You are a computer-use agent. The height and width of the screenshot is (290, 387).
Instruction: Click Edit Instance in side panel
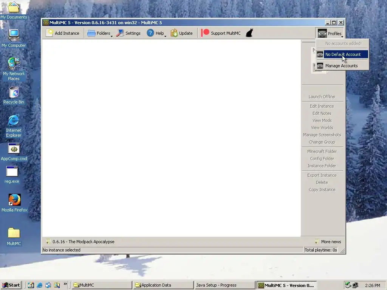322,106
